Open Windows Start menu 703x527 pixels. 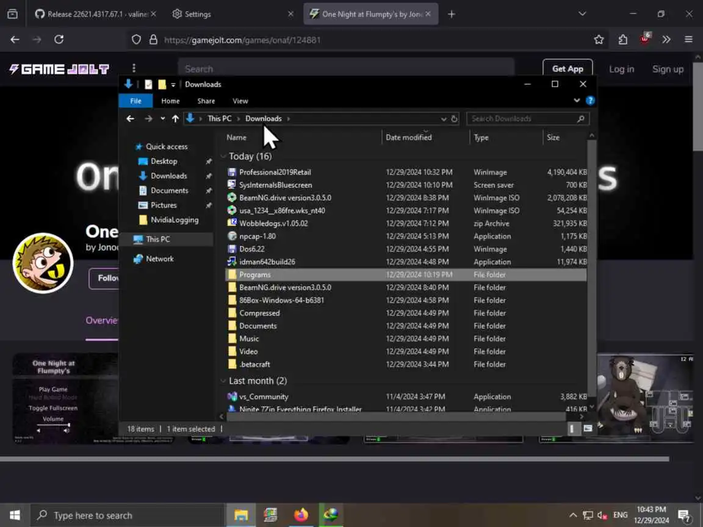(15, 515)
